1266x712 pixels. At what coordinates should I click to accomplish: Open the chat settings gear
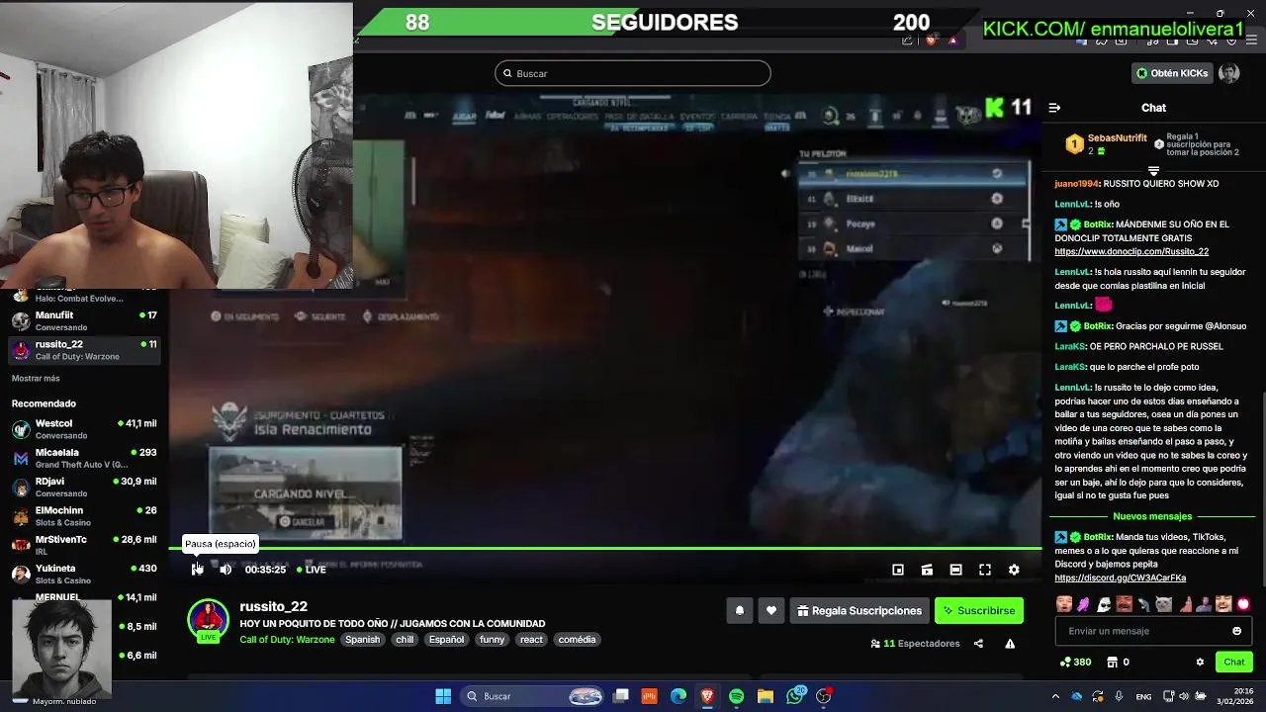point(1200,662)
